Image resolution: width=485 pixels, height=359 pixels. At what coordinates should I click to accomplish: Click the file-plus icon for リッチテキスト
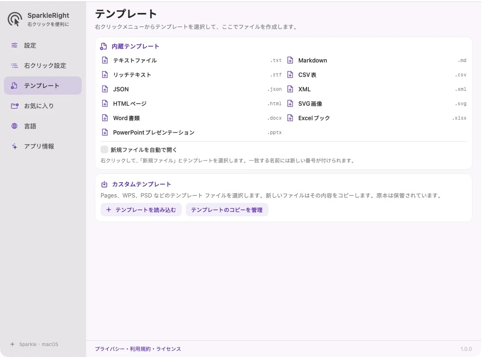click(105, 75)
